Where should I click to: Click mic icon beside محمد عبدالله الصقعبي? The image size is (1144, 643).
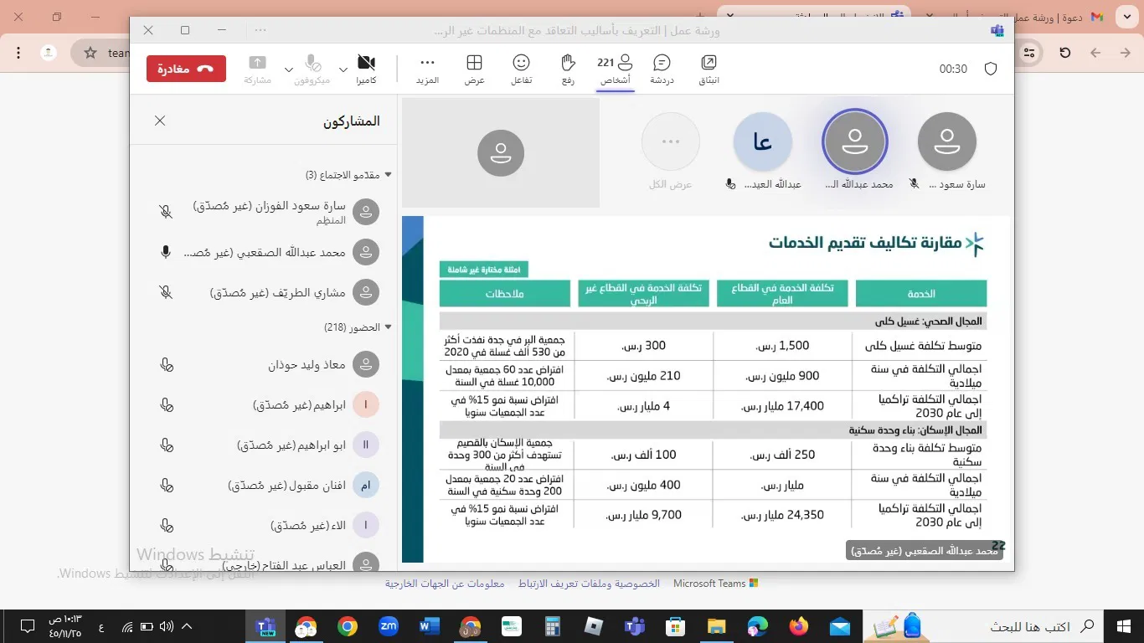click(166, 252)
